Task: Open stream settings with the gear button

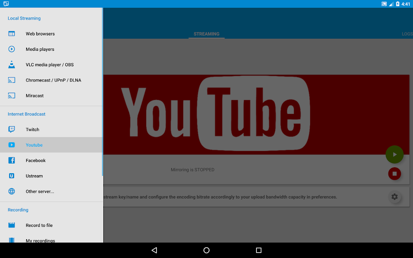Action: (394, 197)
